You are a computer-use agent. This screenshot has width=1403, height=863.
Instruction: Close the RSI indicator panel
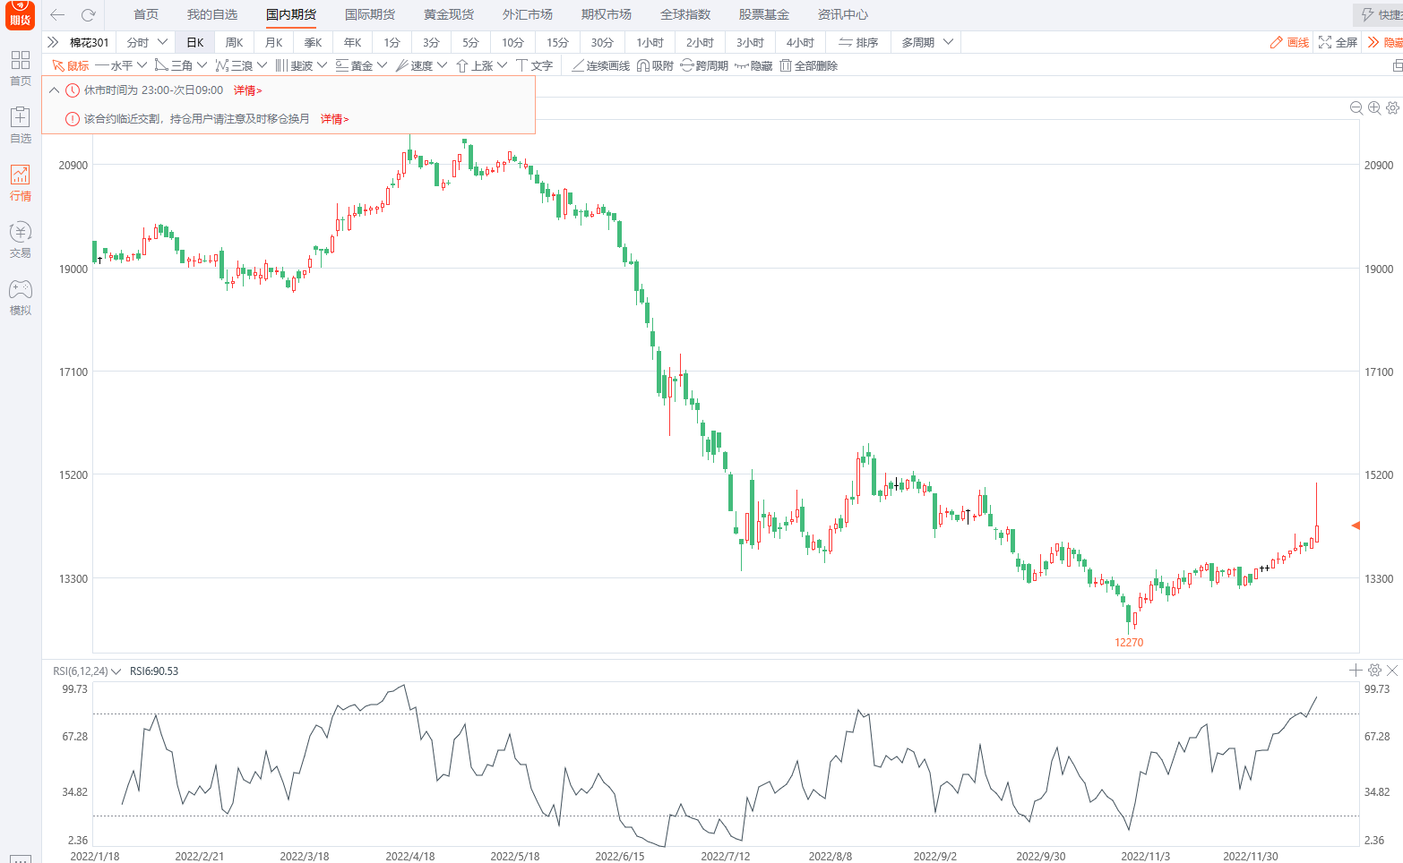(1392, 670)
